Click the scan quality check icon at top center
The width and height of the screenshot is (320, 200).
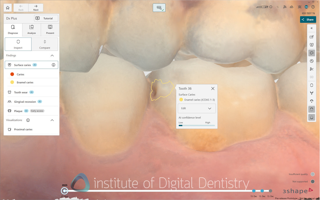[159, 8]
